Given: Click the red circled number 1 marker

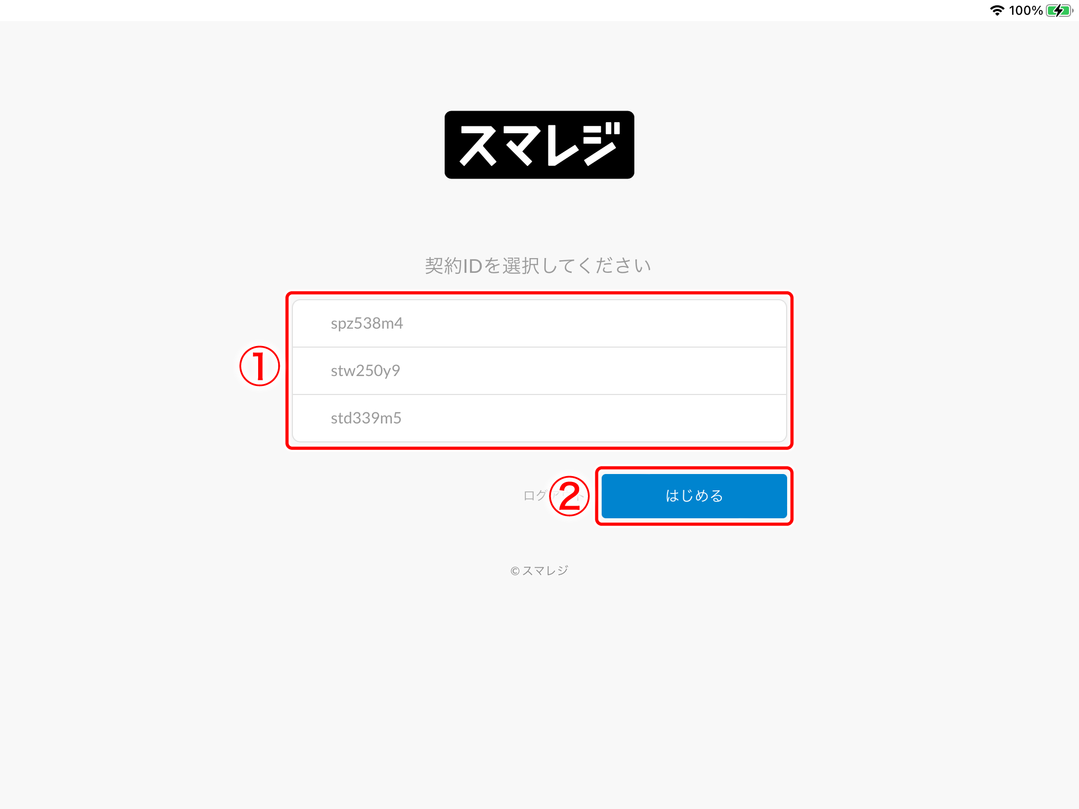Looking at the screenshot, I should coord(259,366).
